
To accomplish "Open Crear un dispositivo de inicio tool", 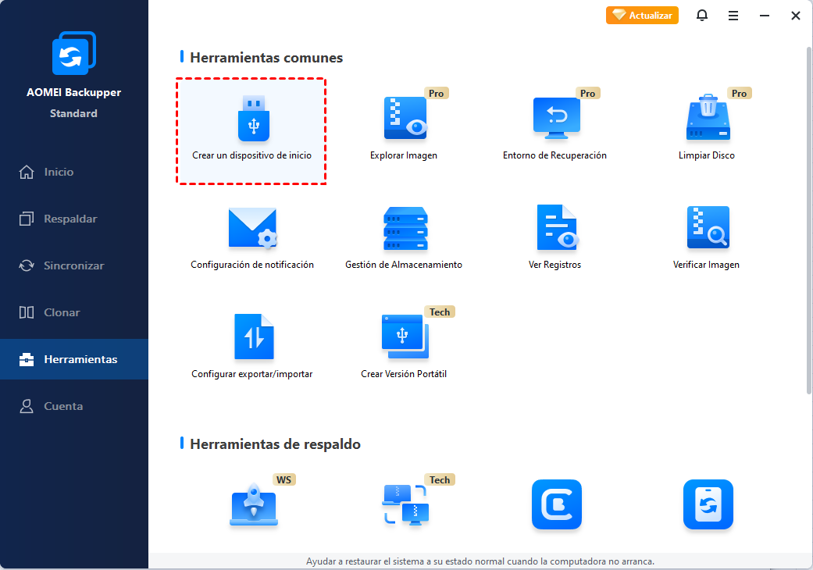I will pos(251,131).
